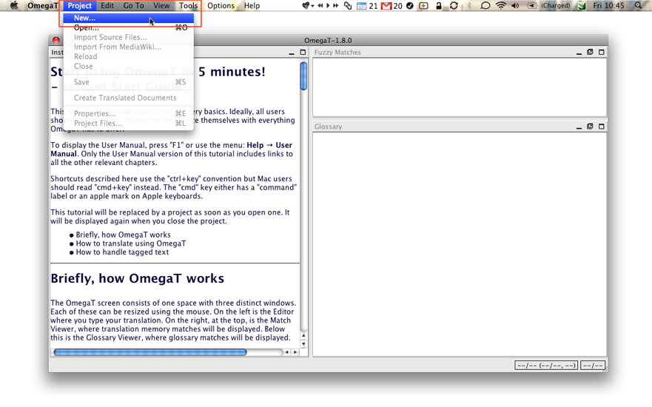Minimize the Fuzzy Matches pane
This screenshot has width=652, height=407.
tap(579, 53)
